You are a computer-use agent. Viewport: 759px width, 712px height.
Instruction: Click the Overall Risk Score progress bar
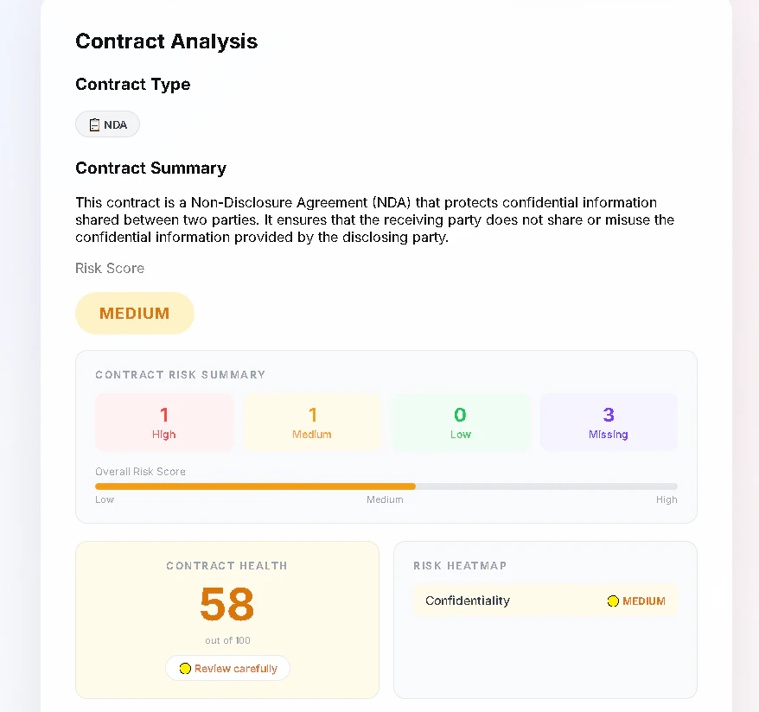click(x=386, y=486)
